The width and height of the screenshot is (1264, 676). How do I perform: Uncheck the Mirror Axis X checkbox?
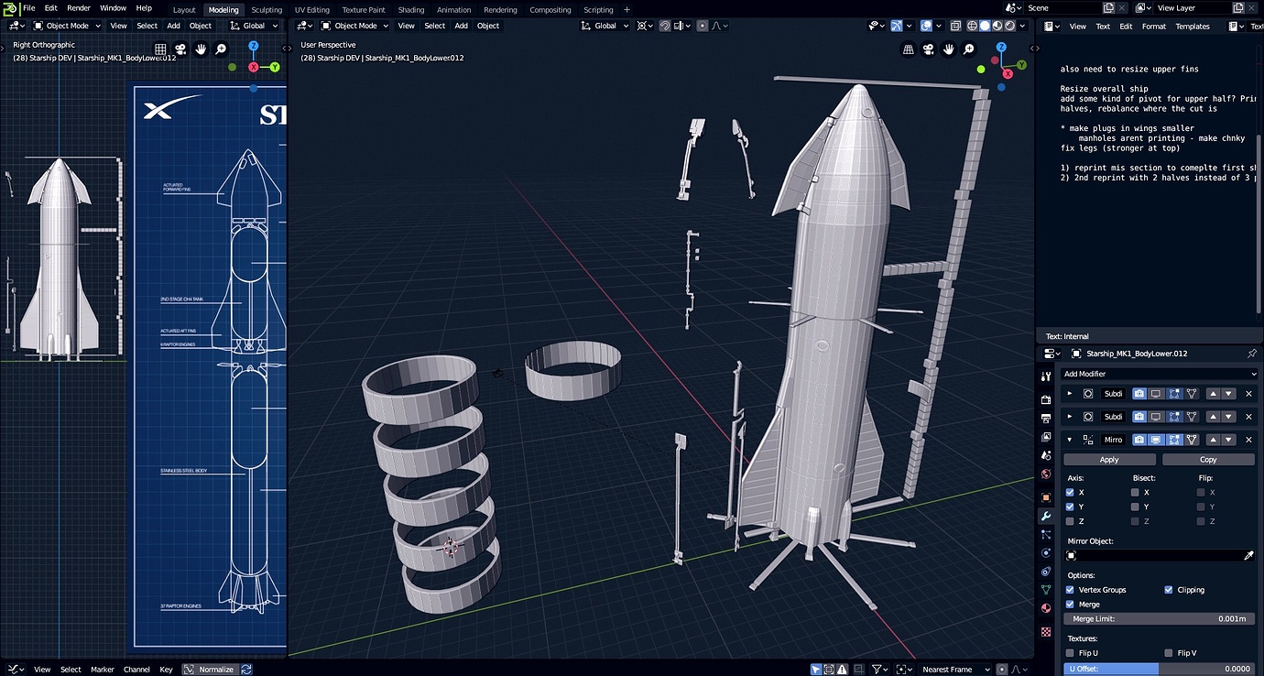coord(1070,492)
